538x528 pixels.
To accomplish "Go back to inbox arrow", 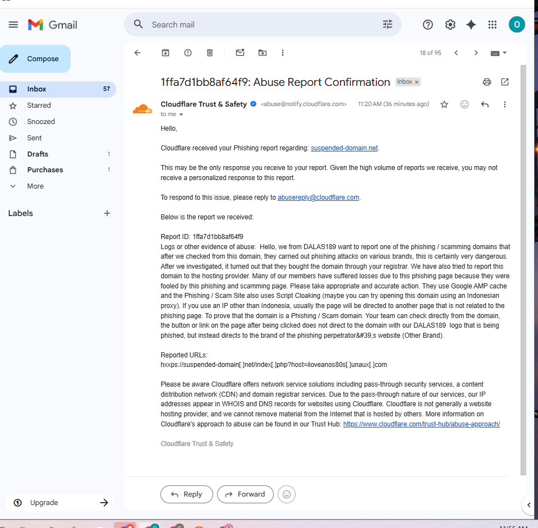I will pos(137,53).
